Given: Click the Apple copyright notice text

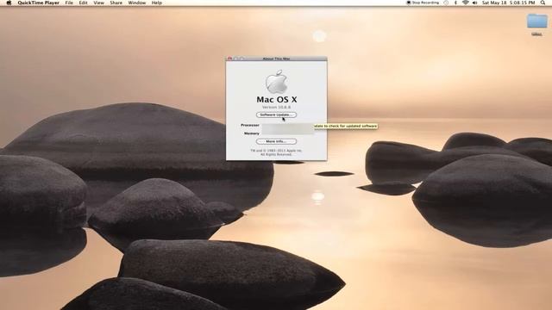Looking at the screenshot, I should [276, 152].
